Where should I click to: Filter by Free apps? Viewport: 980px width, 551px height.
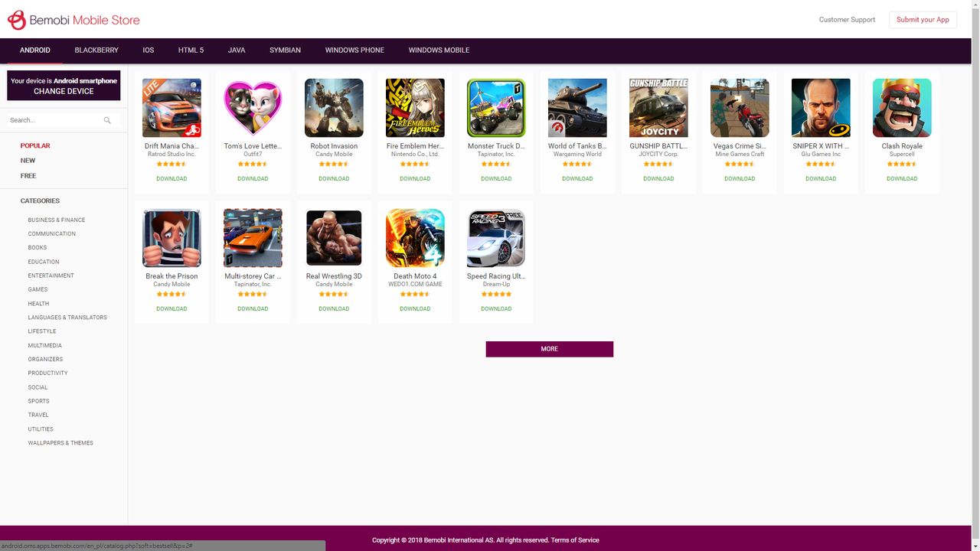click(x=28, y=176)
